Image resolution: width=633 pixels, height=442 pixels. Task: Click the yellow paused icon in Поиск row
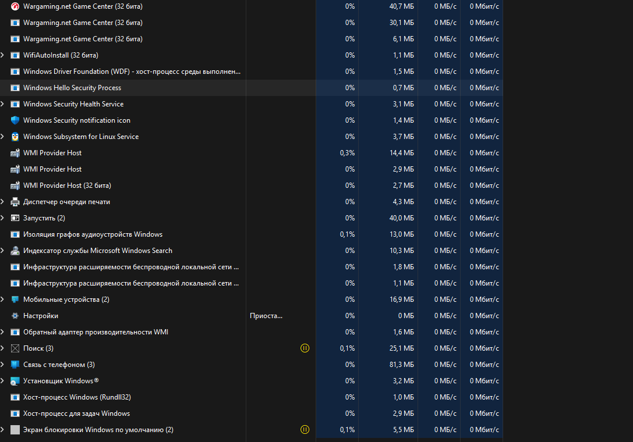(305, 348)
